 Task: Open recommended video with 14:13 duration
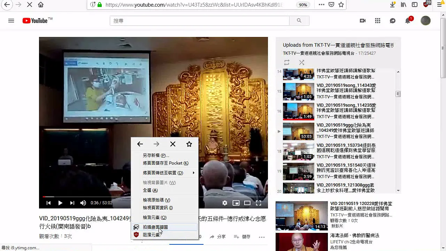[x=302, y=216]
